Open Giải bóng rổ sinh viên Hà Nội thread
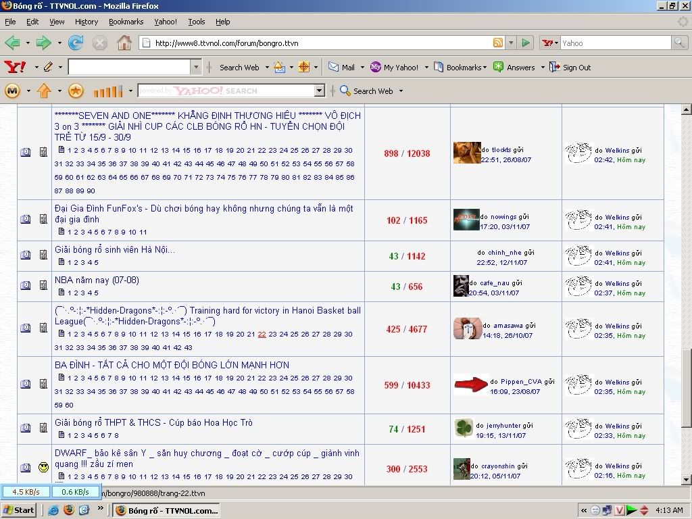Viewport: 692px width, 519px height. pos(115,250)
